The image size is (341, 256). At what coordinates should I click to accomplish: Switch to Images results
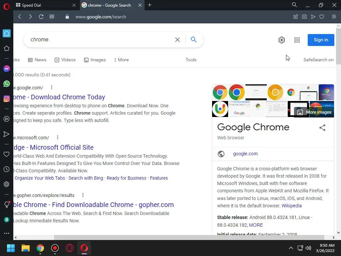point(95,60)
